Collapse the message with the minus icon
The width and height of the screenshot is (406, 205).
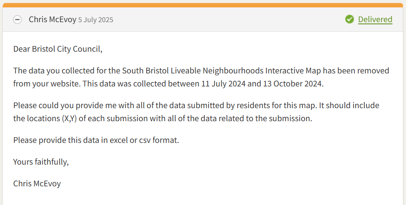tap(17, 20)
